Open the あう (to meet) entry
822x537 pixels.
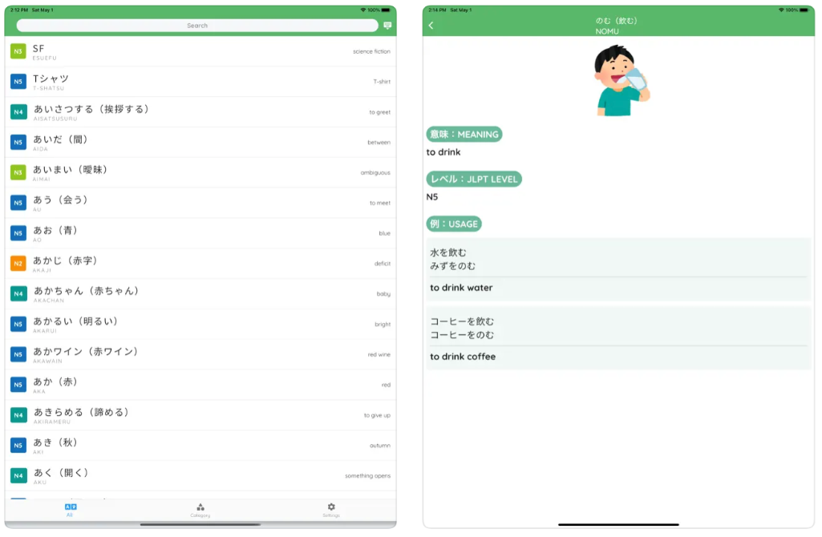(200, 203)
